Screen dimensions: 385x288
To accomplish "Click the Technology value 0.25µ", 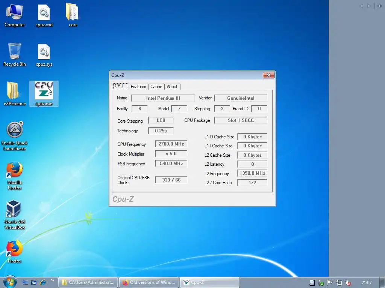I will pyautogui.click(x=161, y=131).
